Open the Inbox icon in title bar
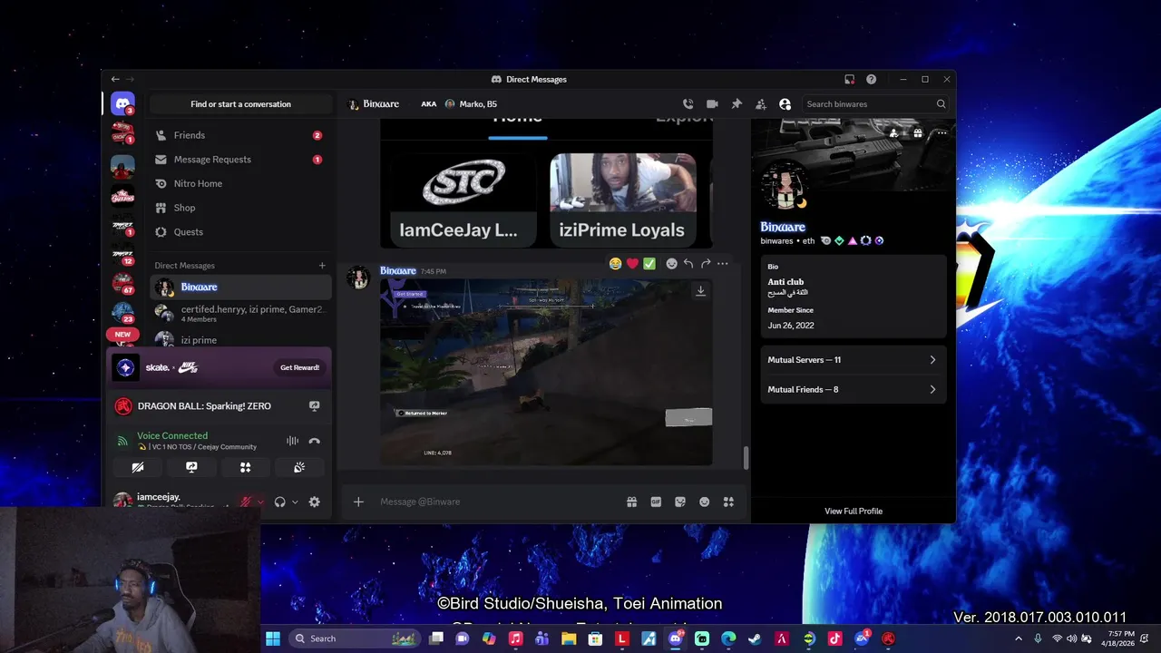This screenshot has width=1161, height=653. point(849,80)
